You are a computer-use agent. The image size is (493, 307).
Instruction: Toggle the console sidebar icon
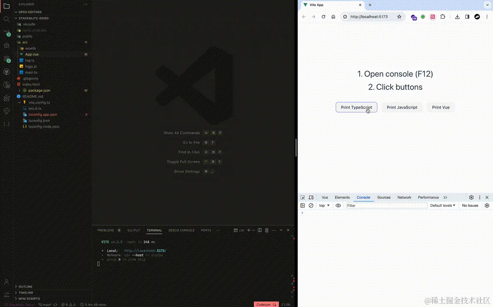point(303,205)
